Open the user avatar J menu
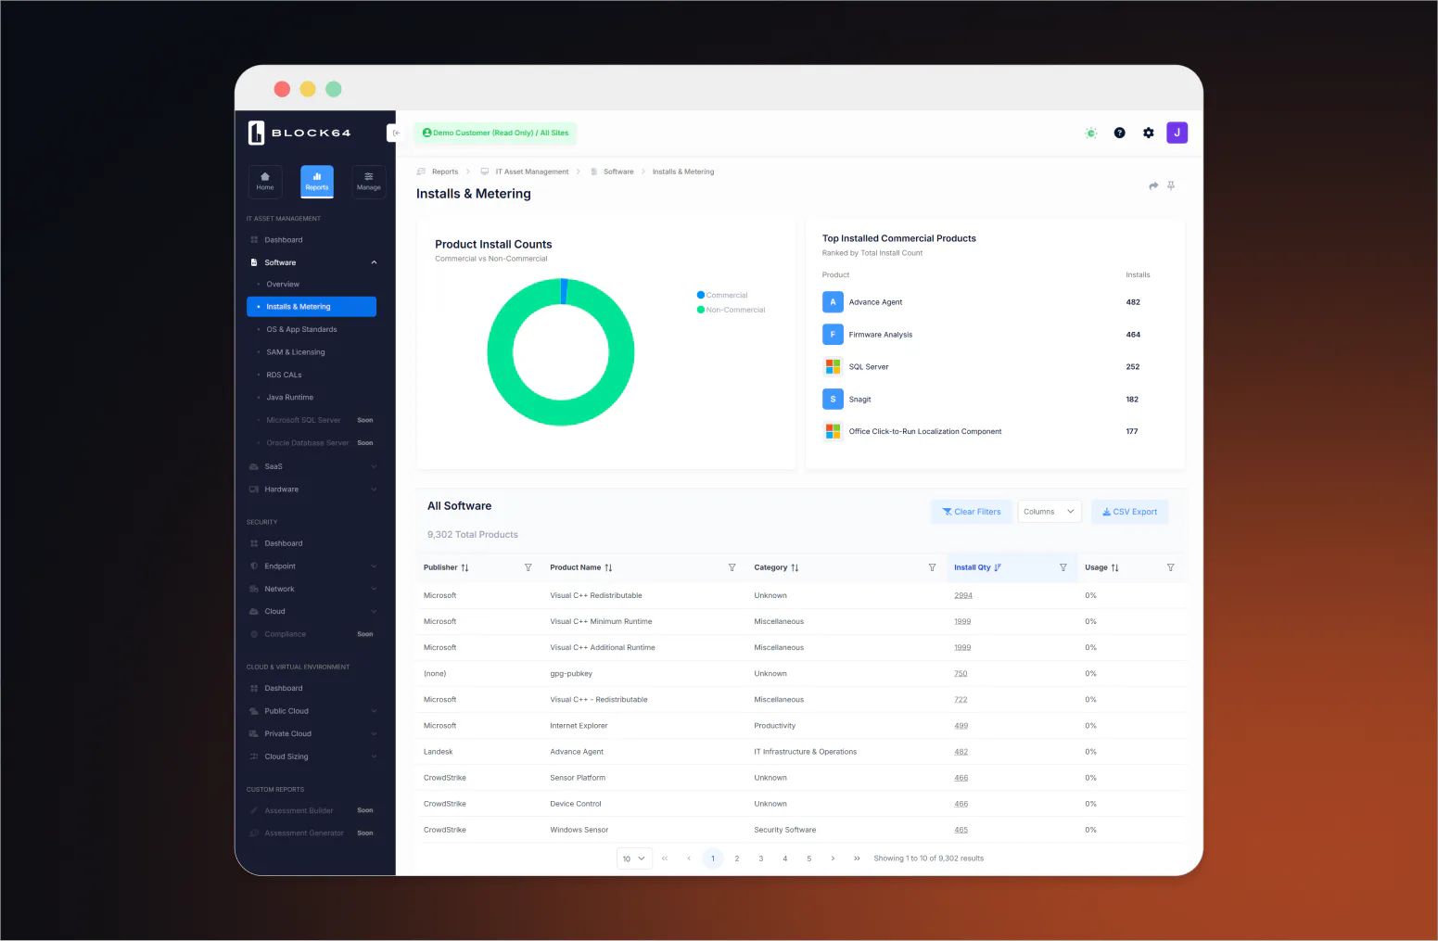Viewport: 1438px width, 941px height. pos(1177,133)
